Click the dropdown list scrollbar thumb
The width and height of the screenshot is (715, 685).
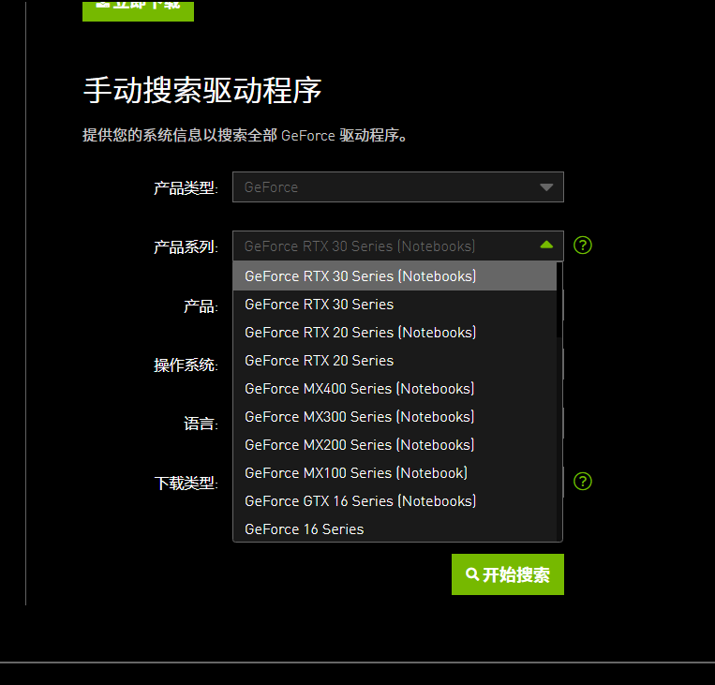(559, 300)
